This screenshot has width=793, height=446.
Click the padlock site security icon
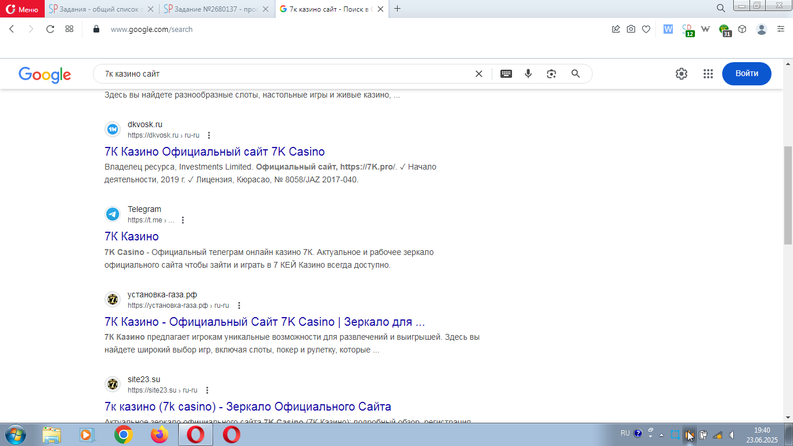pyautogui.click(x=96, y=29)
